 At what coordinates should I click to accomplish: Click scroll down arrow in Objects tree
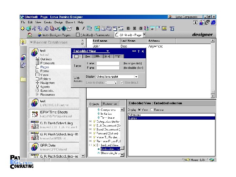tap(122, 155)
